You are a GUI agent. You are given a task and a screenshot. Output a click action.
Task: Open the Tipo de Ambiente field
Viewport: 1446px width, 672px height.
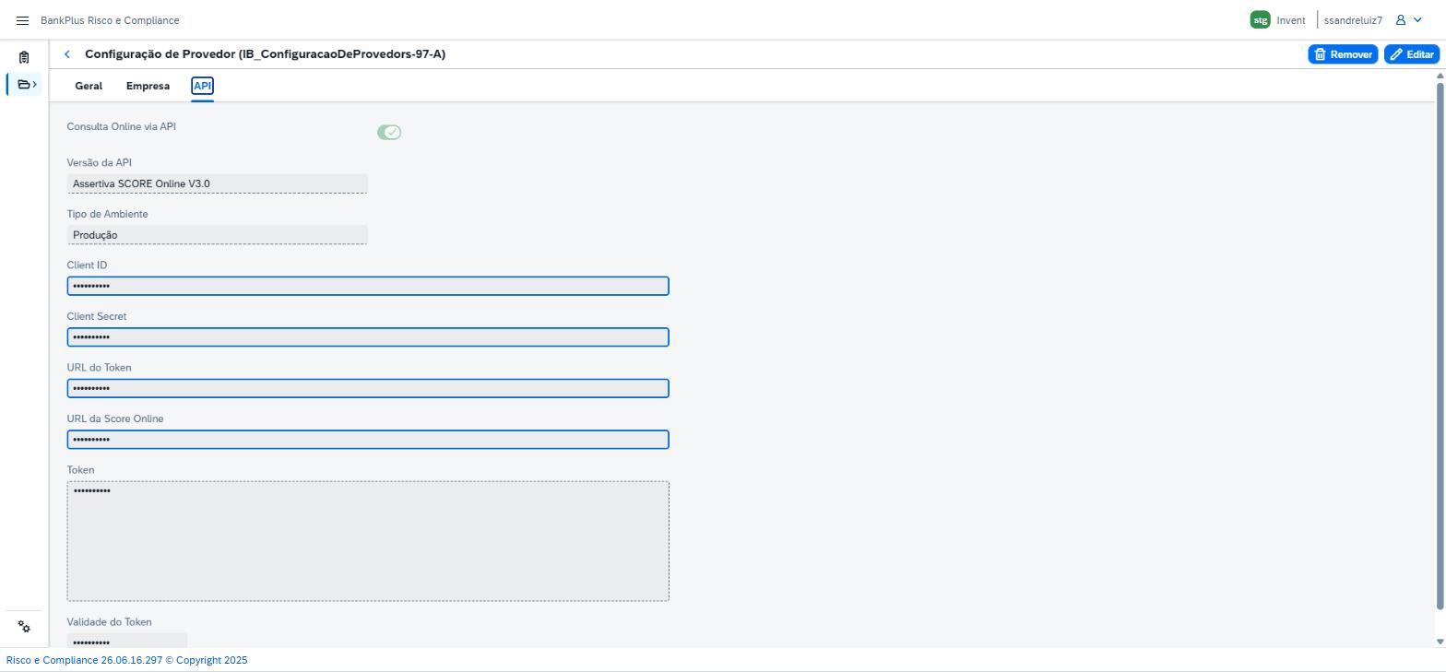click(x=218, y=235)
